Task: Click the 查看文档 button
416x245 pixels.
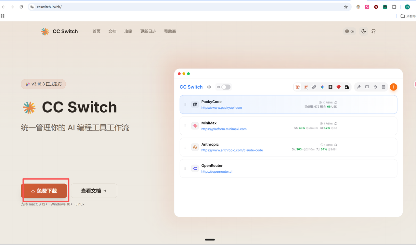Action: (x=94, y=191)
